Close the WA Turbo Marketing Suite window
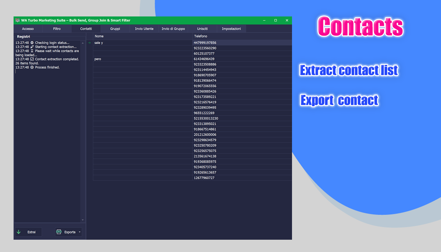 [287, 20]
